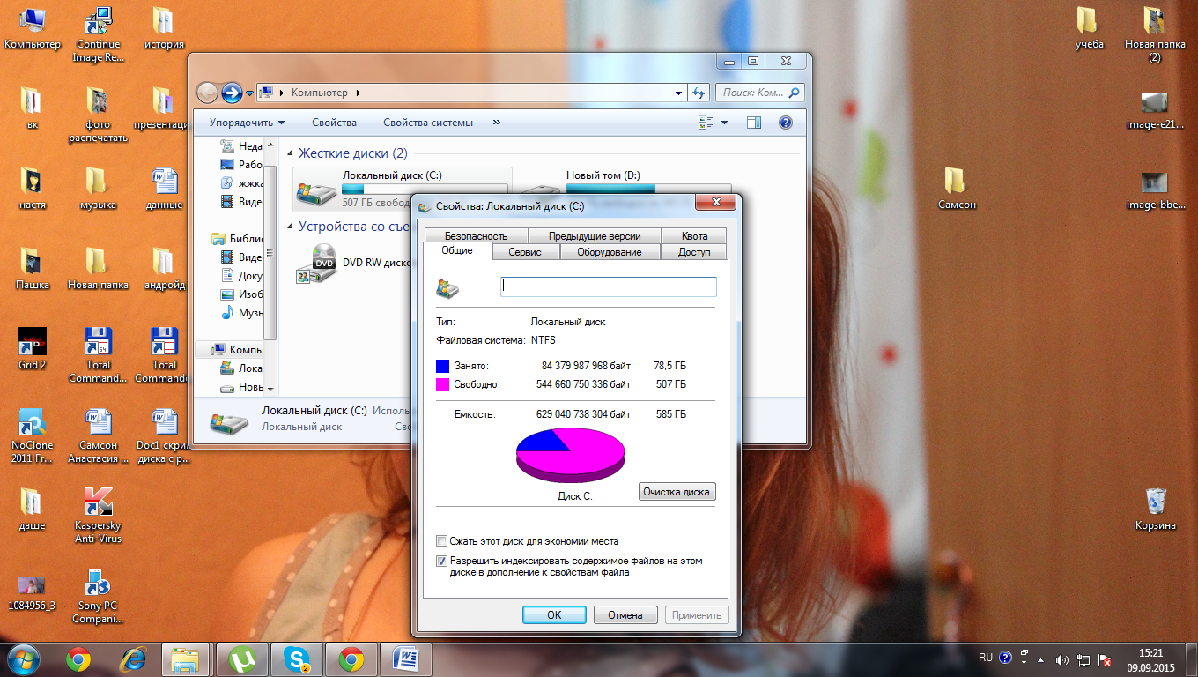Select the Новая папка (2) folder
Screen dimensions: 1198x677
point(1155,35)
